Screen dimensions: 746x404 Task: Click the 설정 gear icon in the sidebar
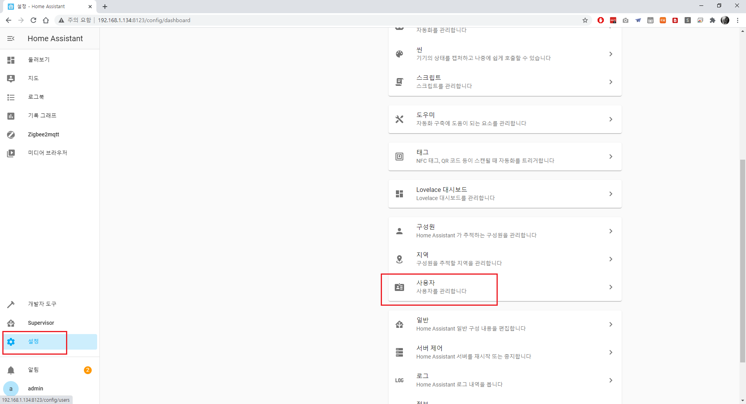coord(11,341)
